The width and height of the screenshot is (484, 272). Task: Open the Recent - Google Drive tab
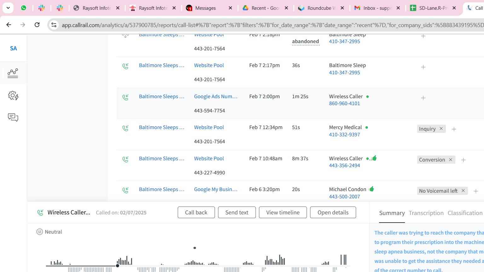[265, 8]
